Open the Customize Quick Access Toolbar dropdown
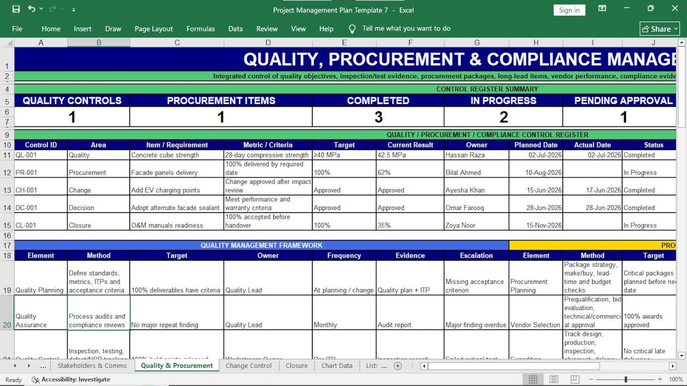The height and width of the screenshot is (386, 687). 74,10
